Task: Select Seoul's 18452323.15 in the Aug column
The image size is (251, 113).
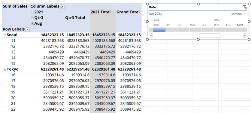Action: pyautogui.click(x=52, y=35)
